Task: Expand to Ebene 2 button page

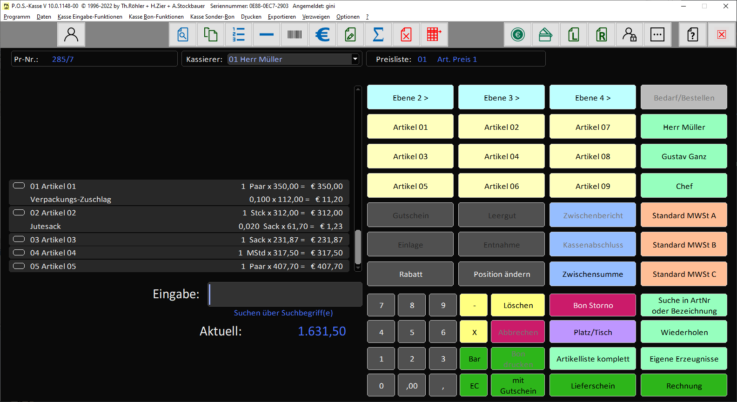Action: [410, 98]
